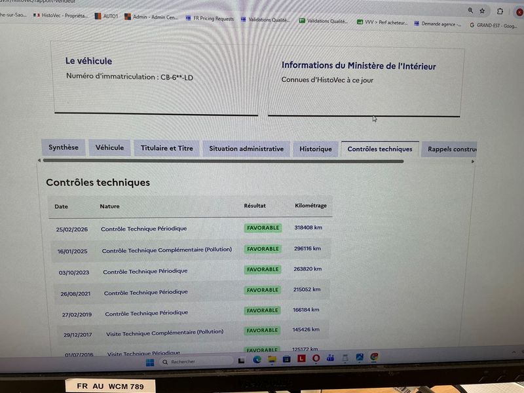Click the Nature column header

click(x=109, y=206)
